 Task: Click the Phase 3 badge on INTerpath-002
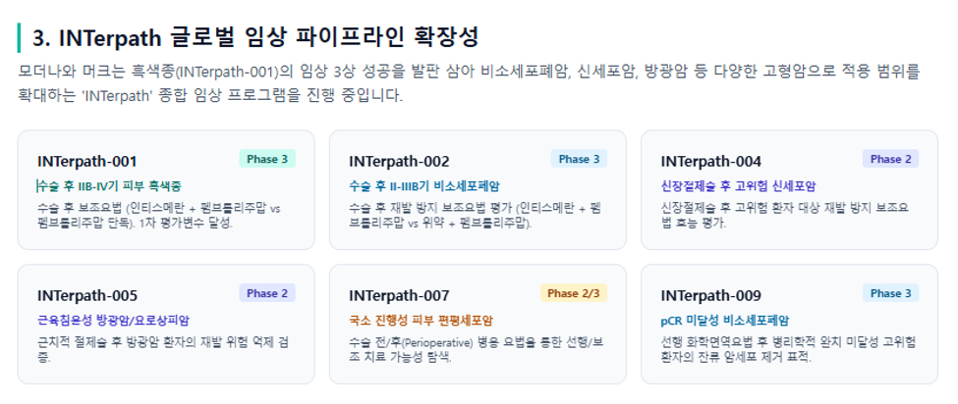tap(579, 159)
